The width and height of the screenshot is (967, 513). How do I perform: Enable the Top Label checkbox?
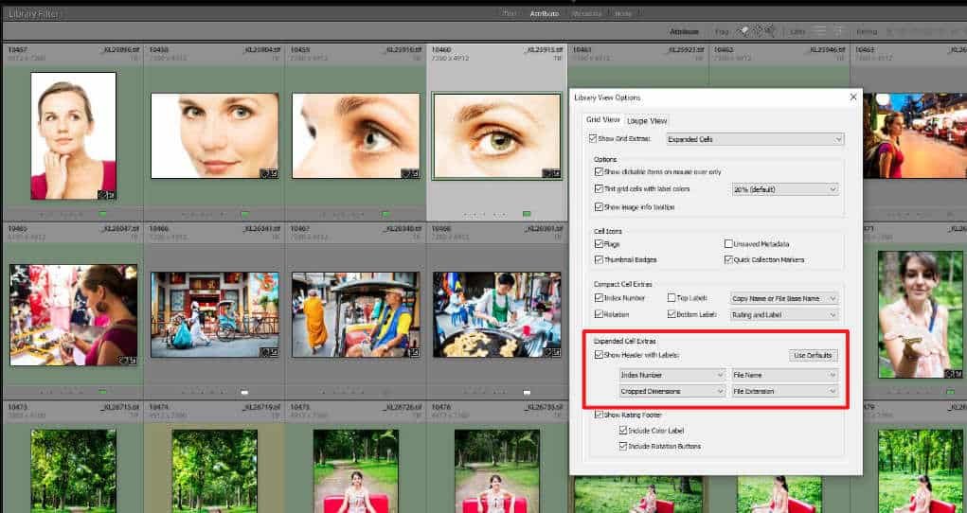click(x=671, y=298)
